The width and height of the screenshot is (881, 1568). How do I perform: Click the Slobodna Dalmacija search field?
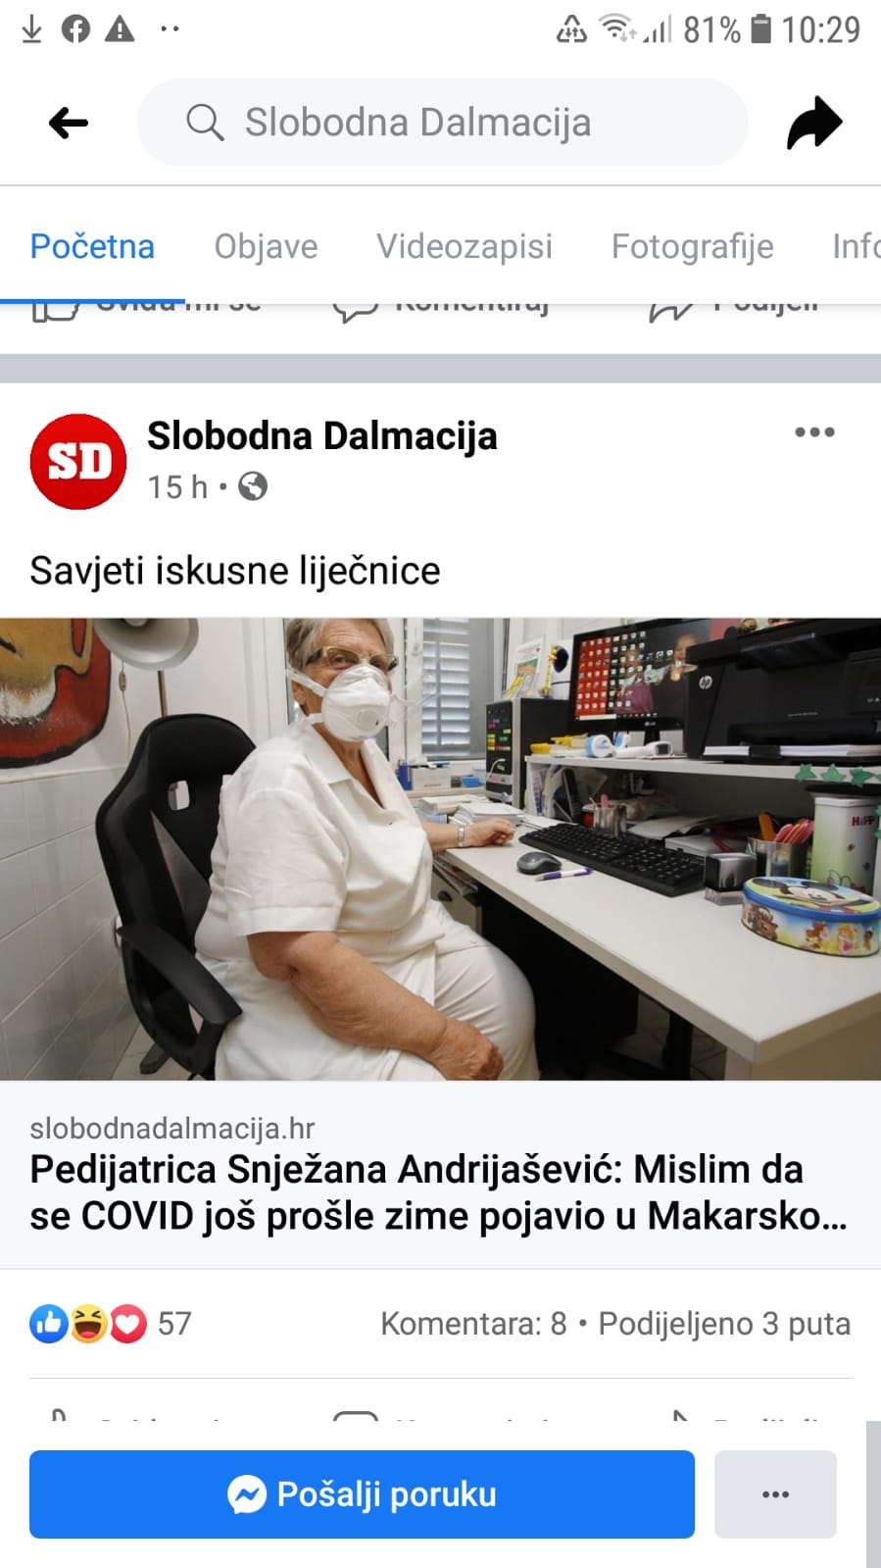[x=443, y=123]
